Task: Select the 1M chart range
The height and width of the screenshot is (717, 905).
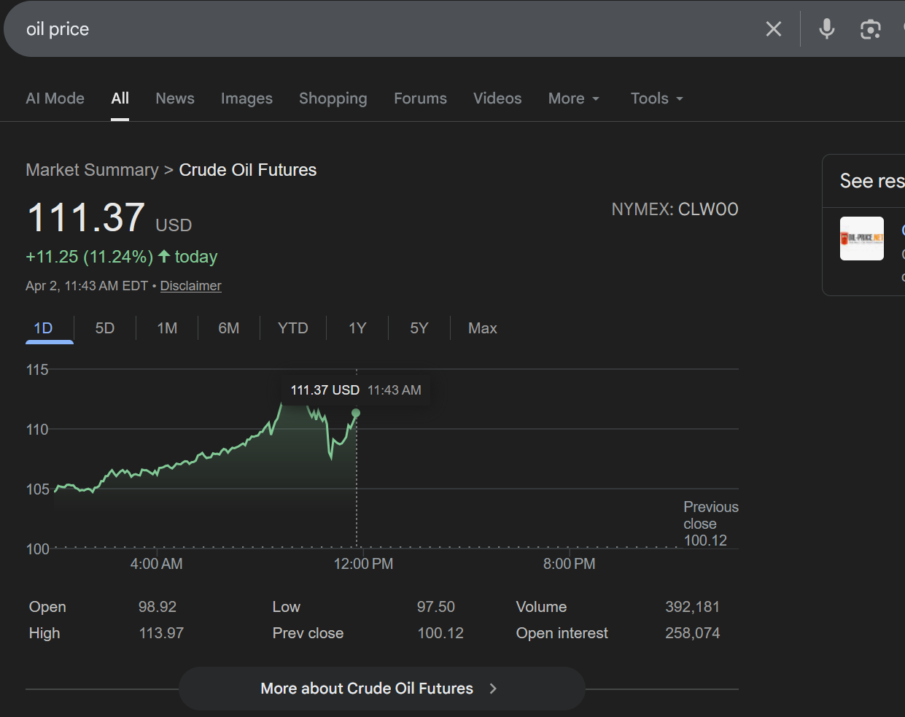Action: (x=167, y=328)
